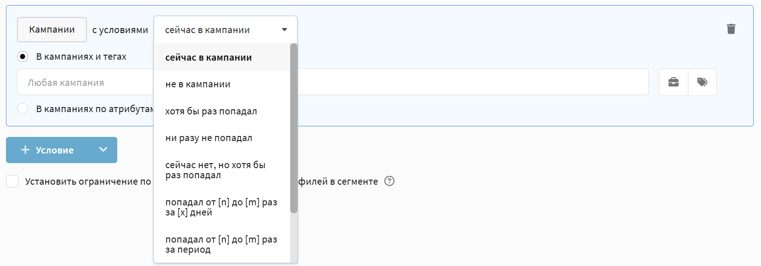761x266 pixels.
Task: Collapse 'сейчас в кампании' dropdown
Action: pyautogui.click(x=284, y=30)
